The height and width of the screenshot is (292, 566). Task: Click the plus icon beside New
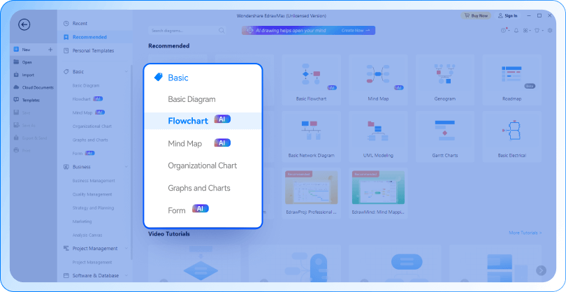[x=50, y=50]
